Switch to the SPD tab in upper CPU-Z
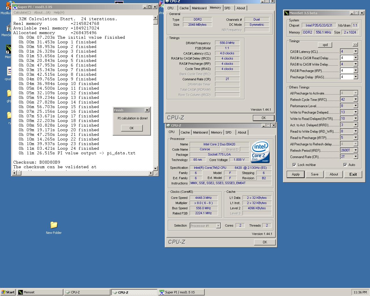This screenshot has height=296, width=370. tap(227, 8)
